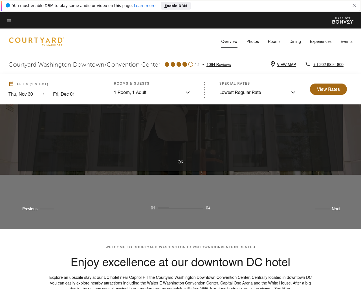Open the 1094 Reviews link
Image resolution: width=361 pixels, height=289 pixels.
tap(219, 65)
